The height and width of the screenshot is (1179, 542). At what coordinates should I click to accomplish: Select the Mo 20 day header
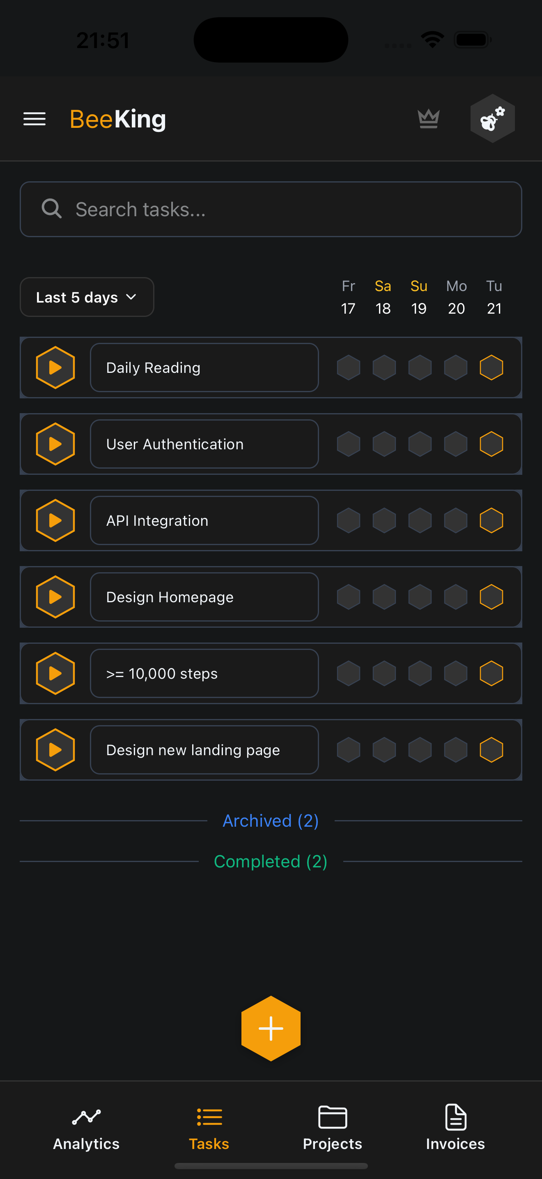coord(456,297)
